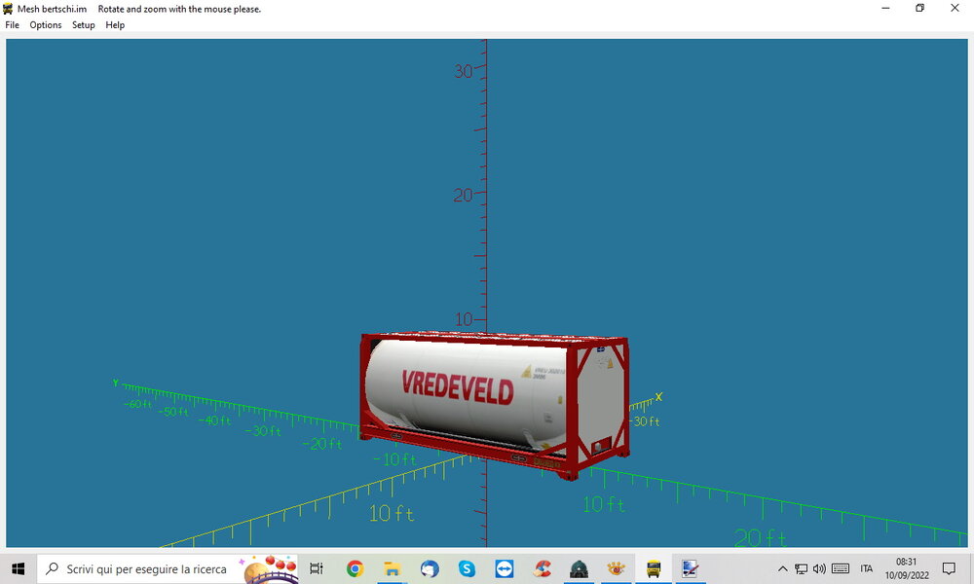The width and height of the screenshot is (974, 584).
Task: Open the XnView eye icon in the taskbar
Action: (x=617, y=568)
